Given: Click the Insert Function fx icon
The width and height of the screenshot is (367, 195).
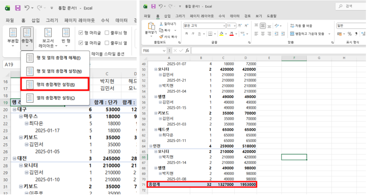Looking at the screenshot, I should click(x=187, y=51).
